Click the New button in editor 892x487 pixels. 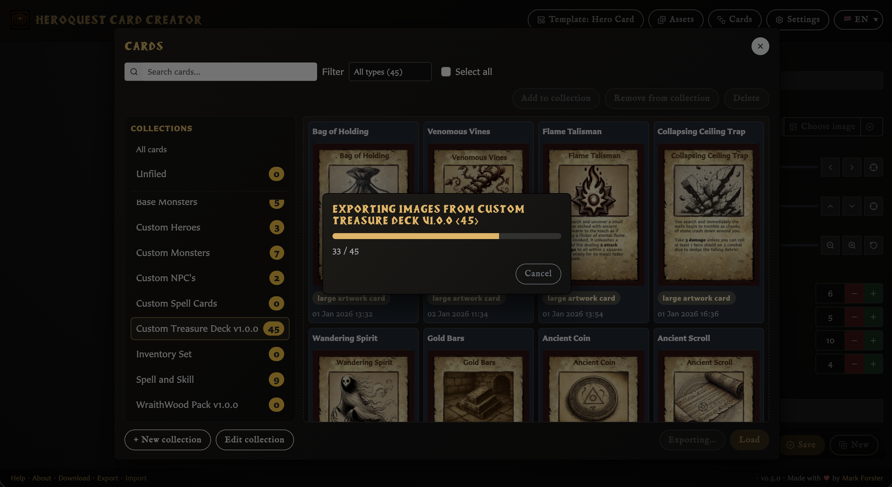854,445
